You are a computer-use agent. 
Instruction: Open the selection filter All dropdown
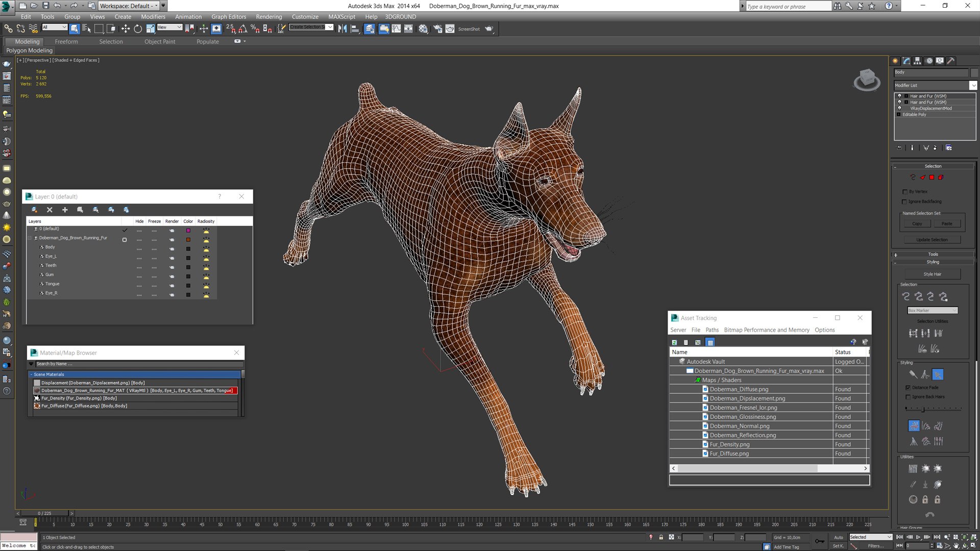(55, 27)
